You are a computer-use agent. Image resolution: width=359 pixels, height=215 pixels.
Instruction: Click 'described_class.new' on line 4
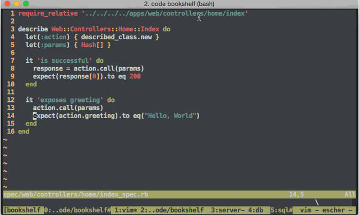(116, 37)
